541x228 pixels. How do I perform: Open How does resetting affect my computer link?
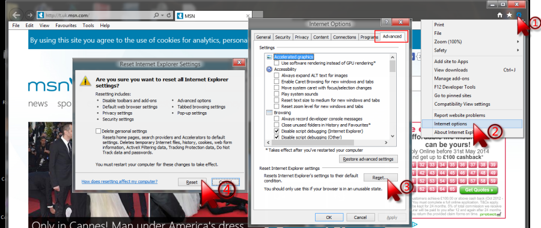click(120, 182)
